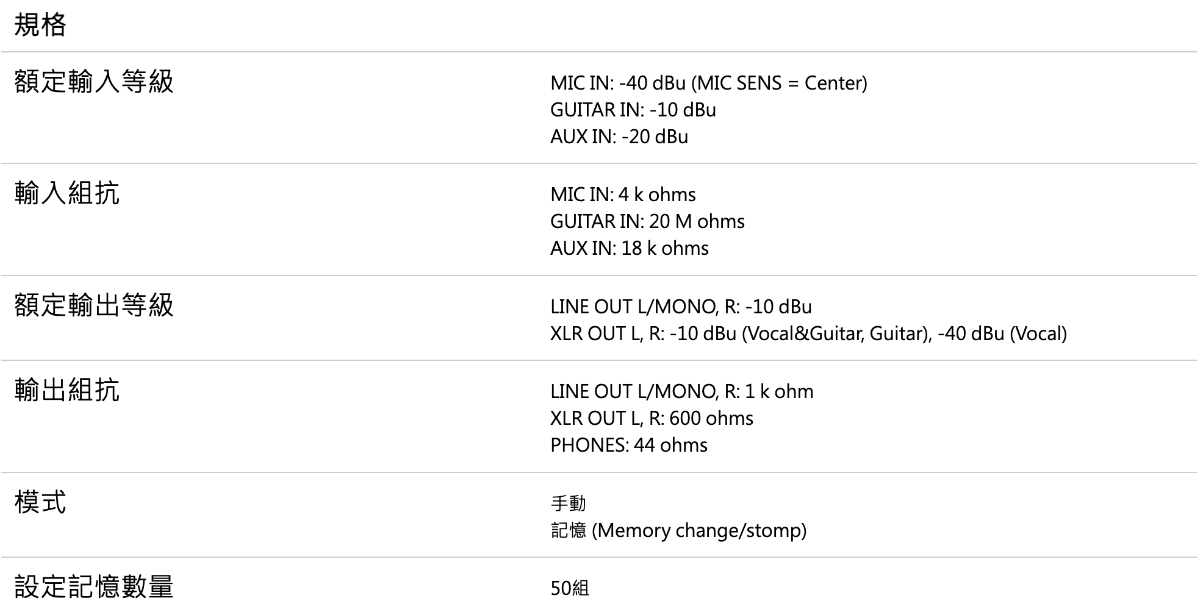1203x612 pixels.
Task: Click the LINE OUT 1 k ohm value
Action: pyautogui.click(x=682, y=391)
